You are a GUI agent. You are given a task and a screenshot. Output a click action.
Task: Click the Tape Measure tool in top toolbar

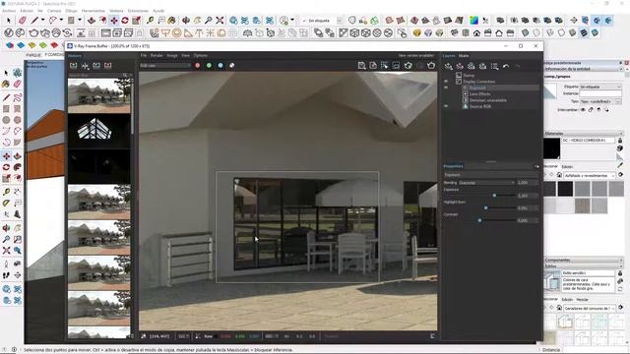click(151, 20)
